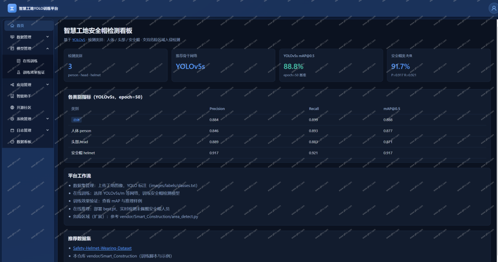This screenshot has height=262, width=498.
Task: Click the platform logo icon in header
Action: [x=12, y=8]
